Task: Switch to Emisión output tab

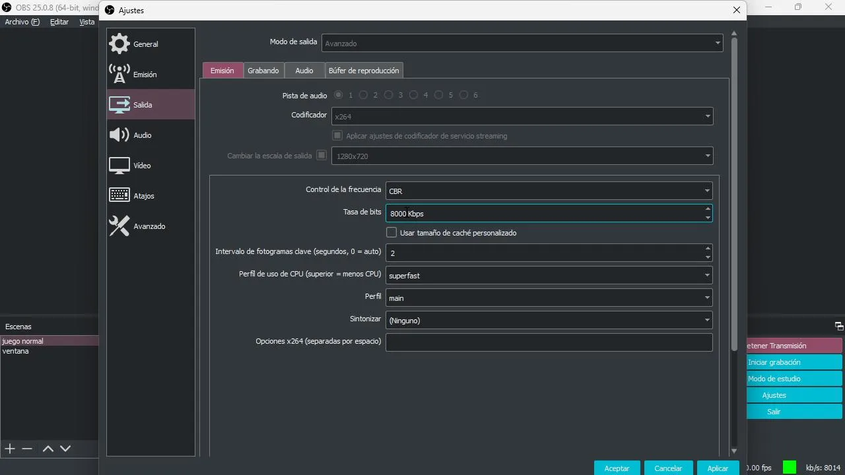Action: [x=222, y=70]
